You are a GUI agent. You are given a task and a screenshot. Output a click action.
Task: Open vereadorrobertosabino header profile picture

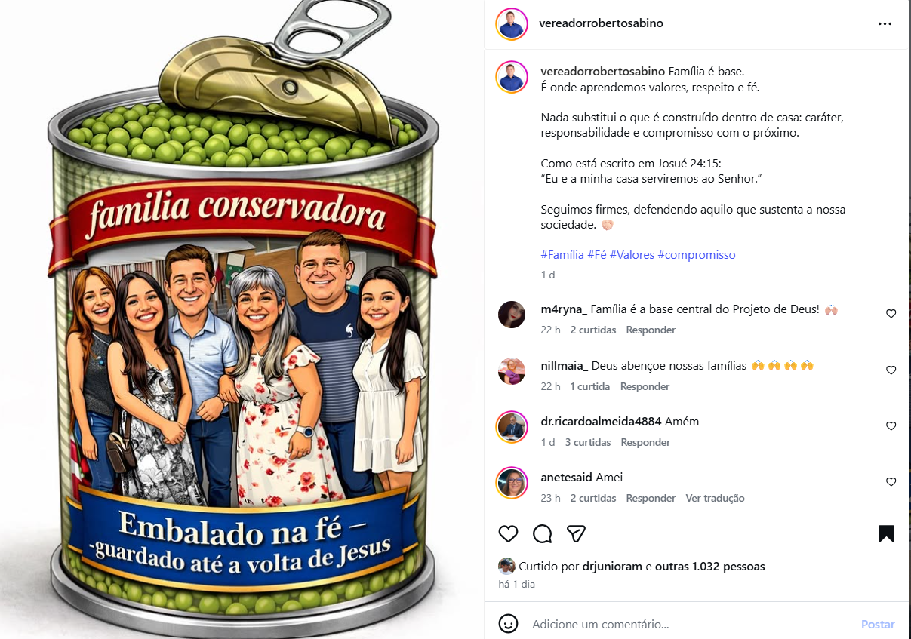click(512, 24)
